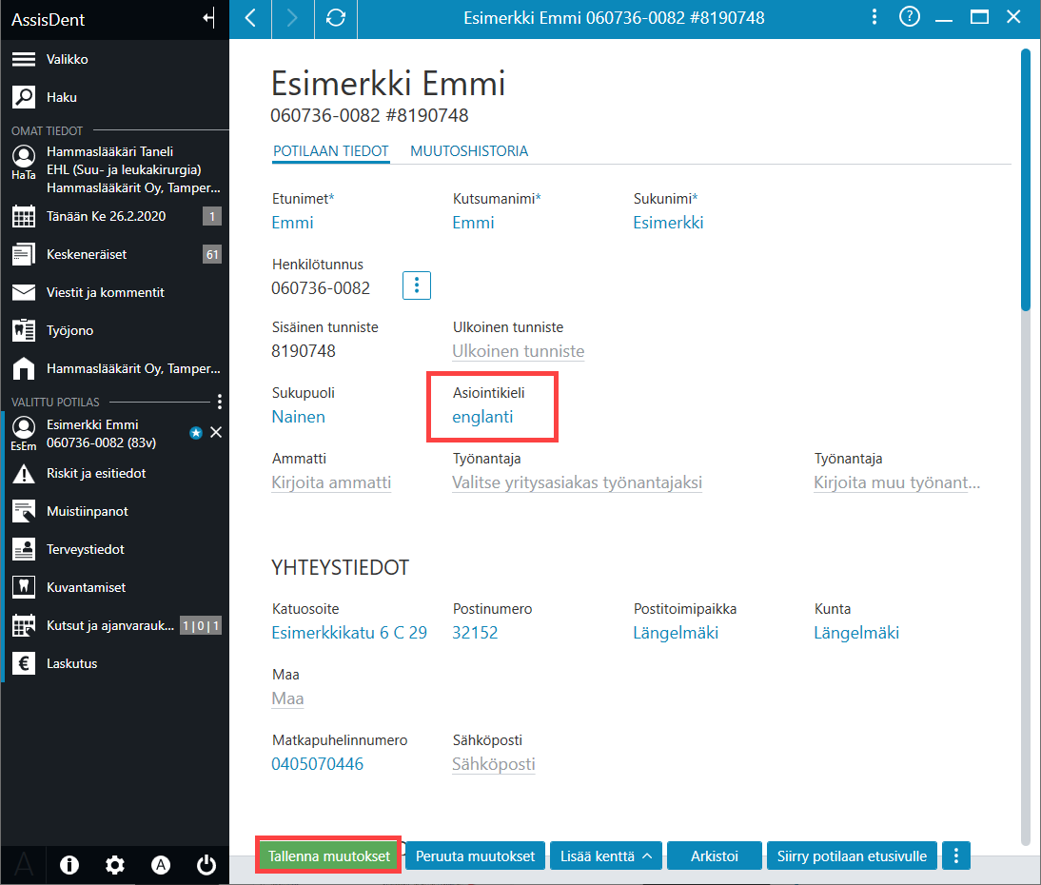Click the Maa country field
Image resolution: width=1041 pixels, height=885 pixels.
point(287,698)
